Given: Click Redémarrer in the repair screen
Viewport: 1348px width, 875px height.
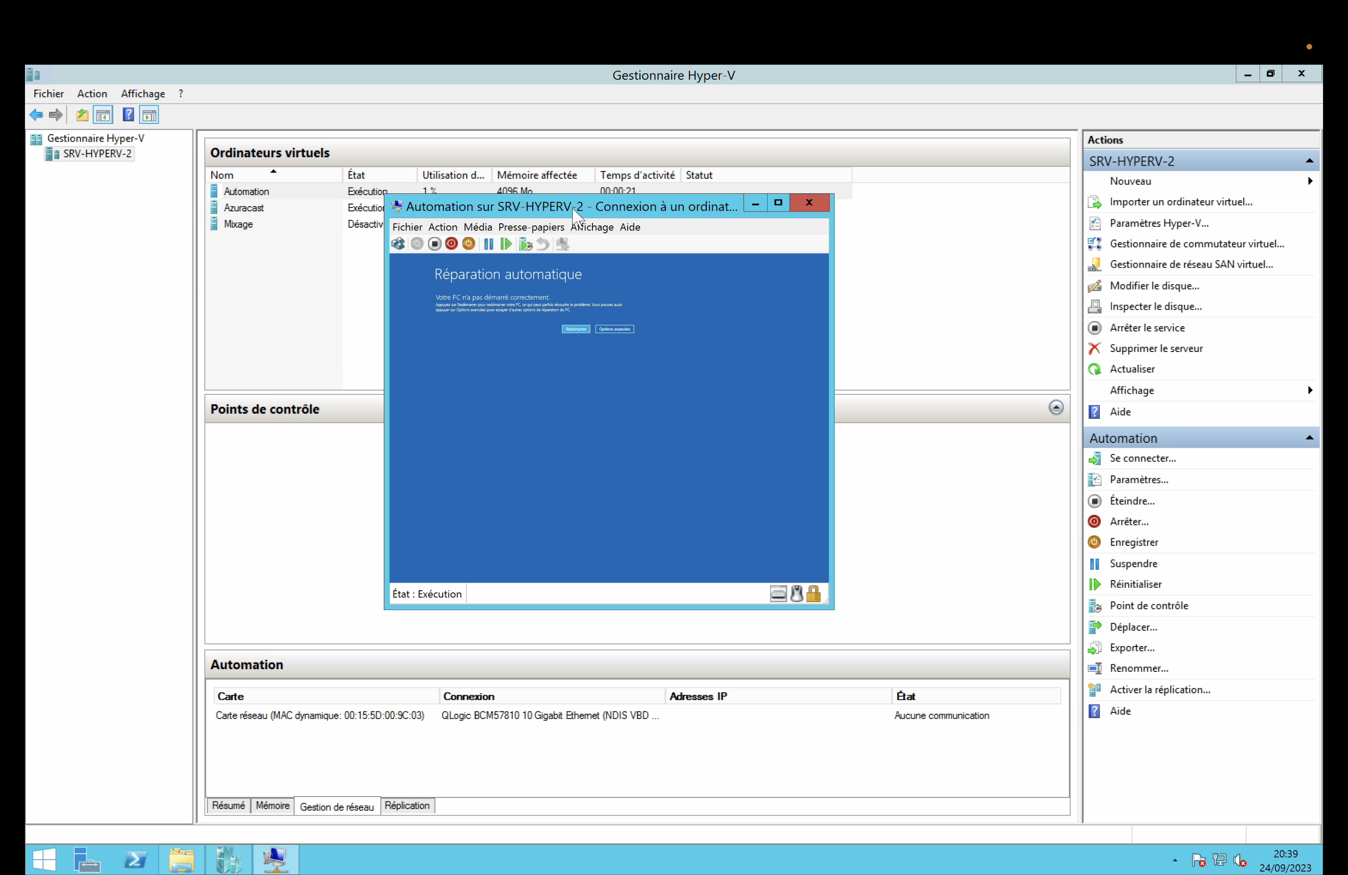Looking at the screenshot, I should 575,329.
